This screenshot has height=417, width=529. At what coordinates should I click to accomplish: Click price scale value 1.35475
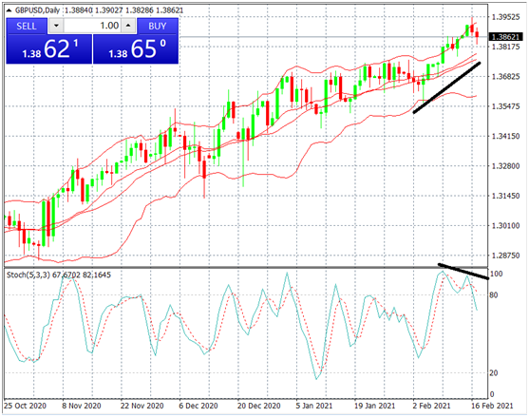coord(505,106)
